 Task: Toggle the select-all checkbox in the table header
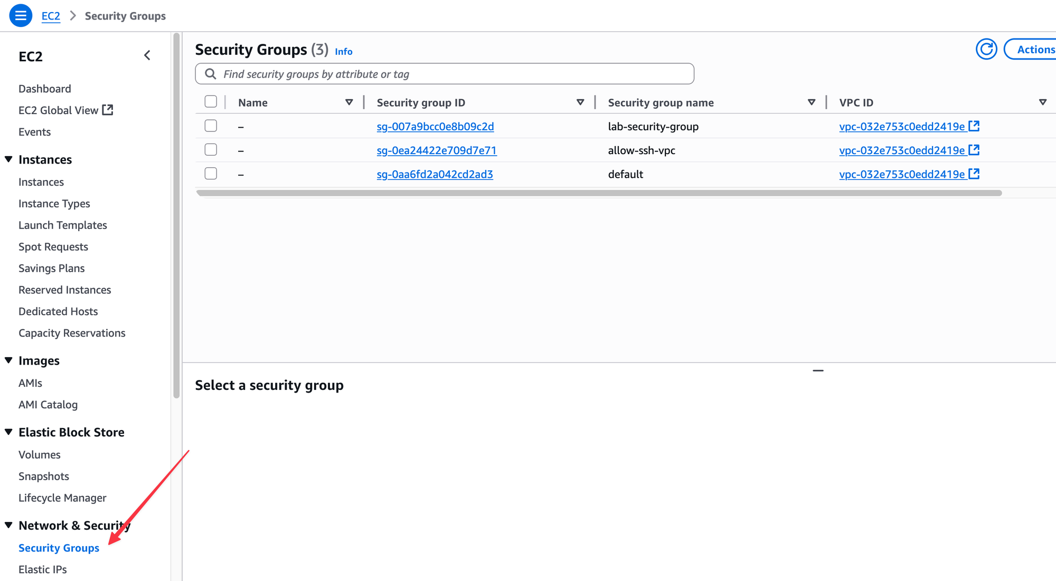point(211,101)
